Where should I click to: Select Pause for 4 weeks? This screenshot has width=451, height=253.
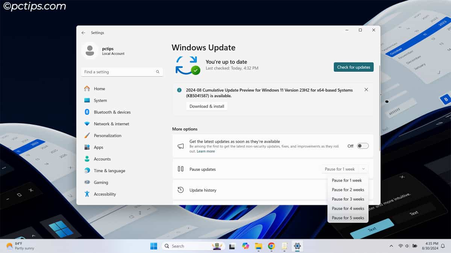(348, 208)
